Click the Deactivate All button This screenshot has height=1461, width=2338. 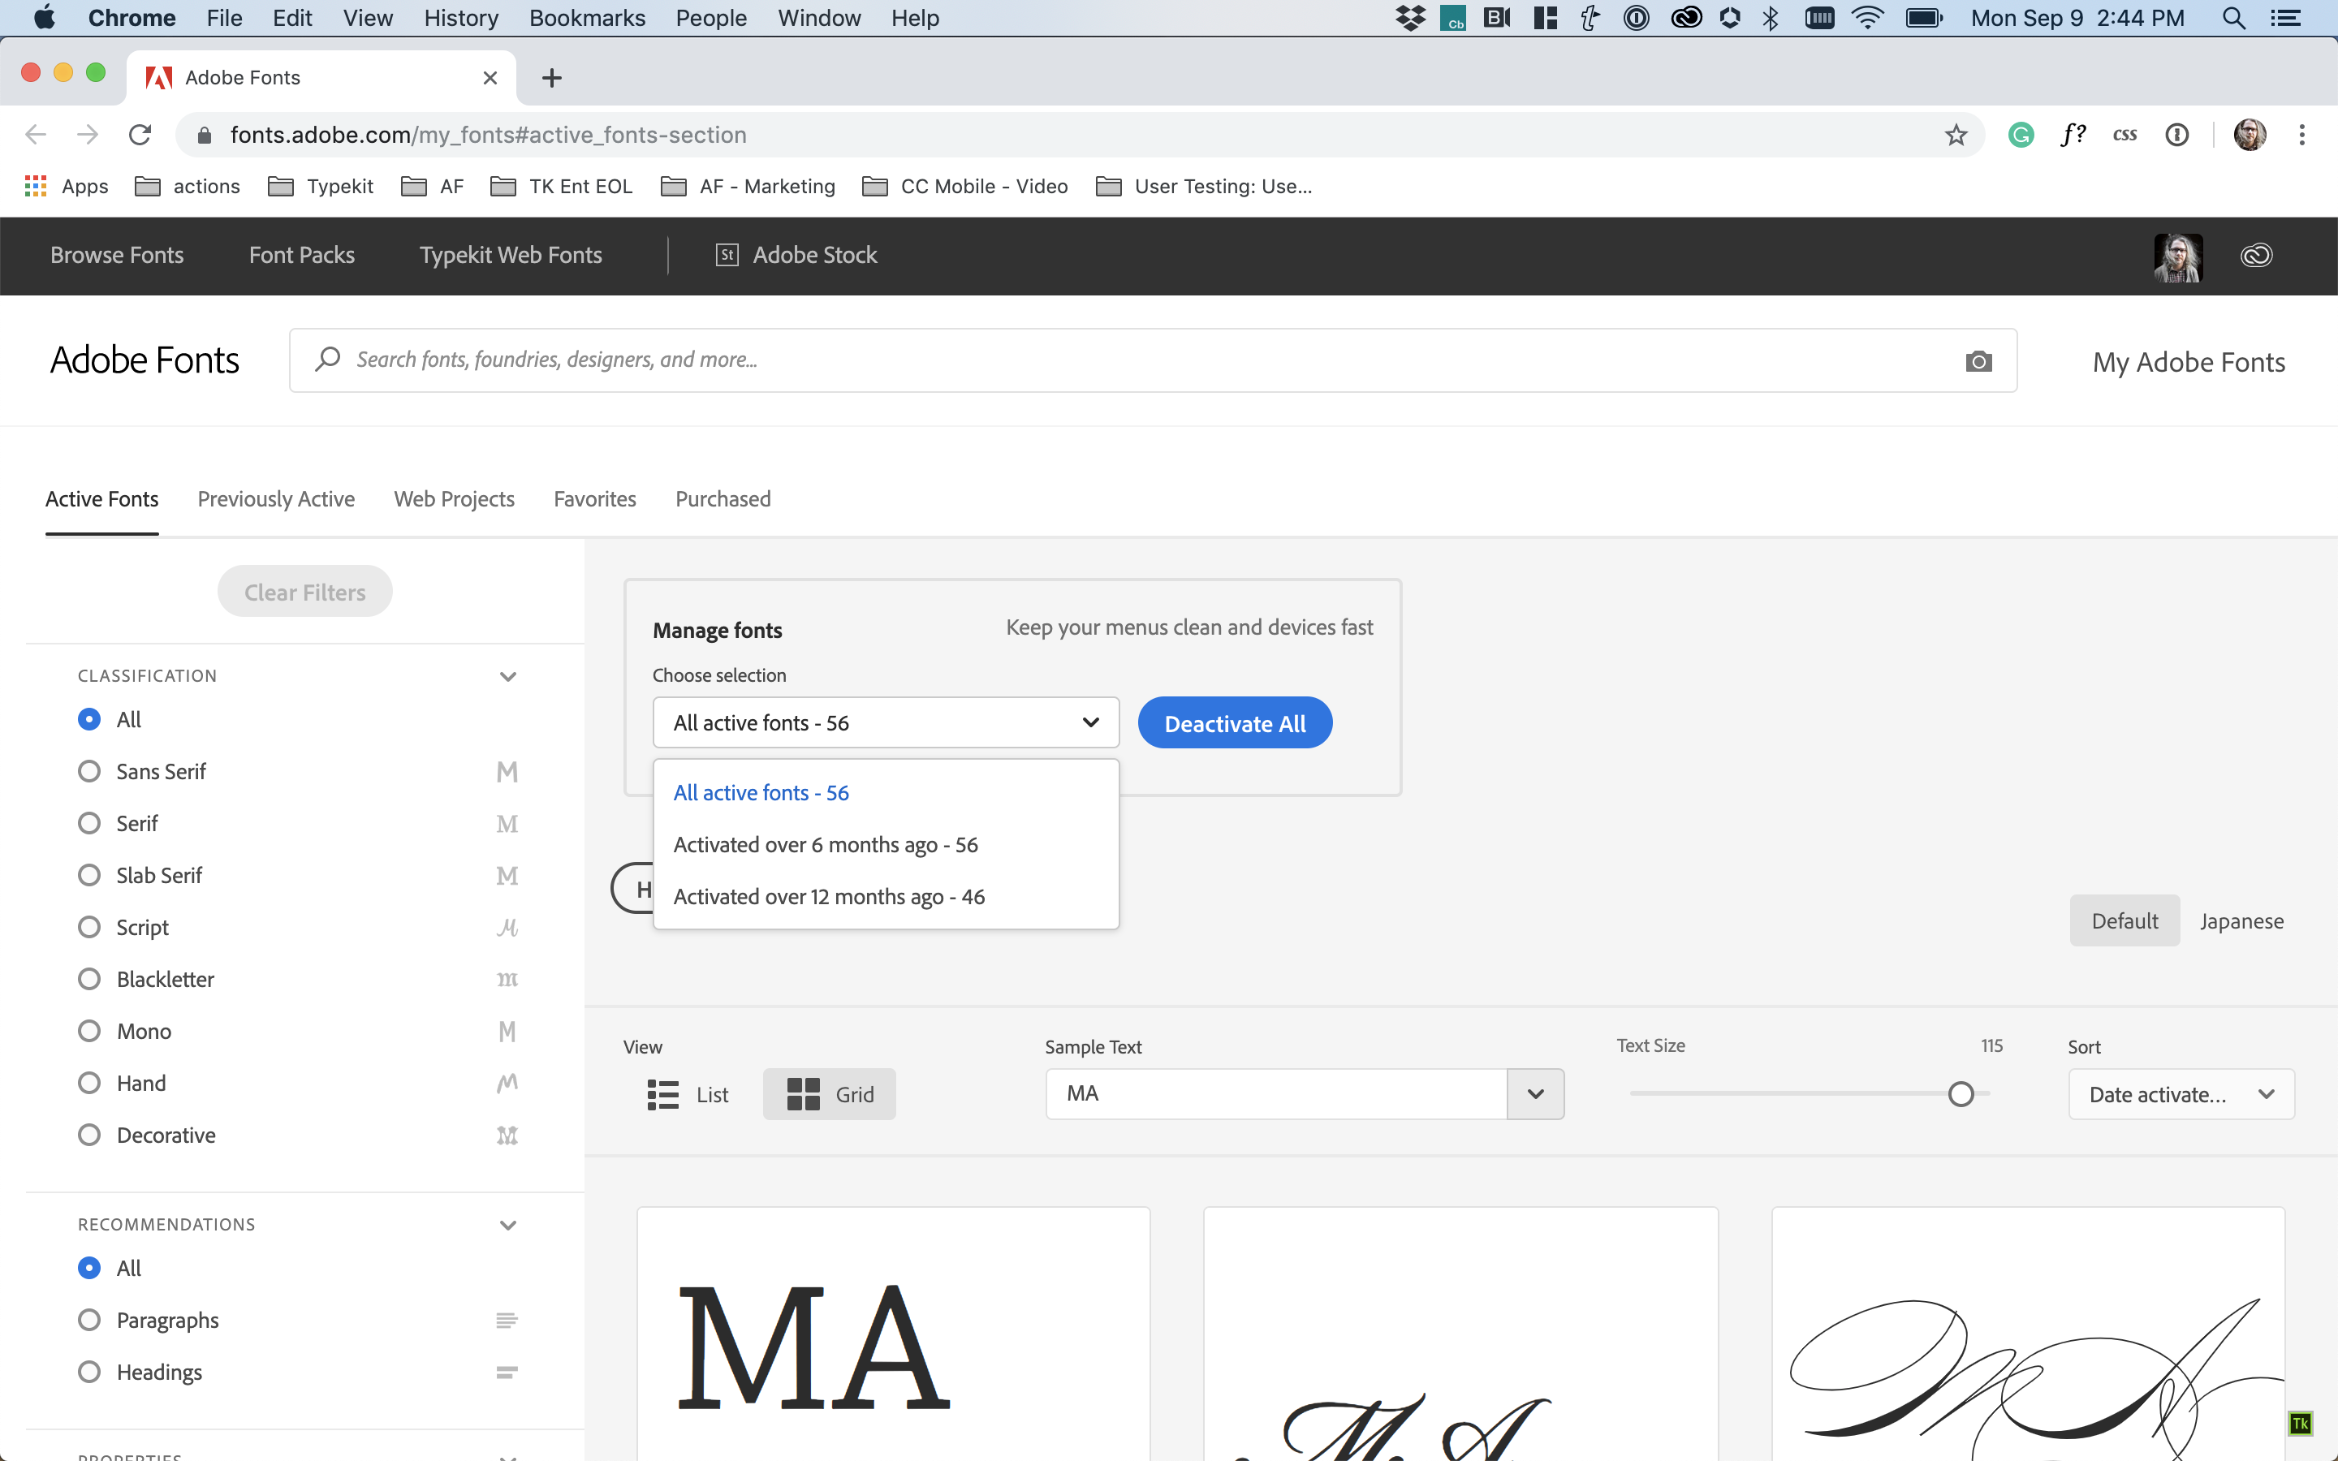point(1234,724)
